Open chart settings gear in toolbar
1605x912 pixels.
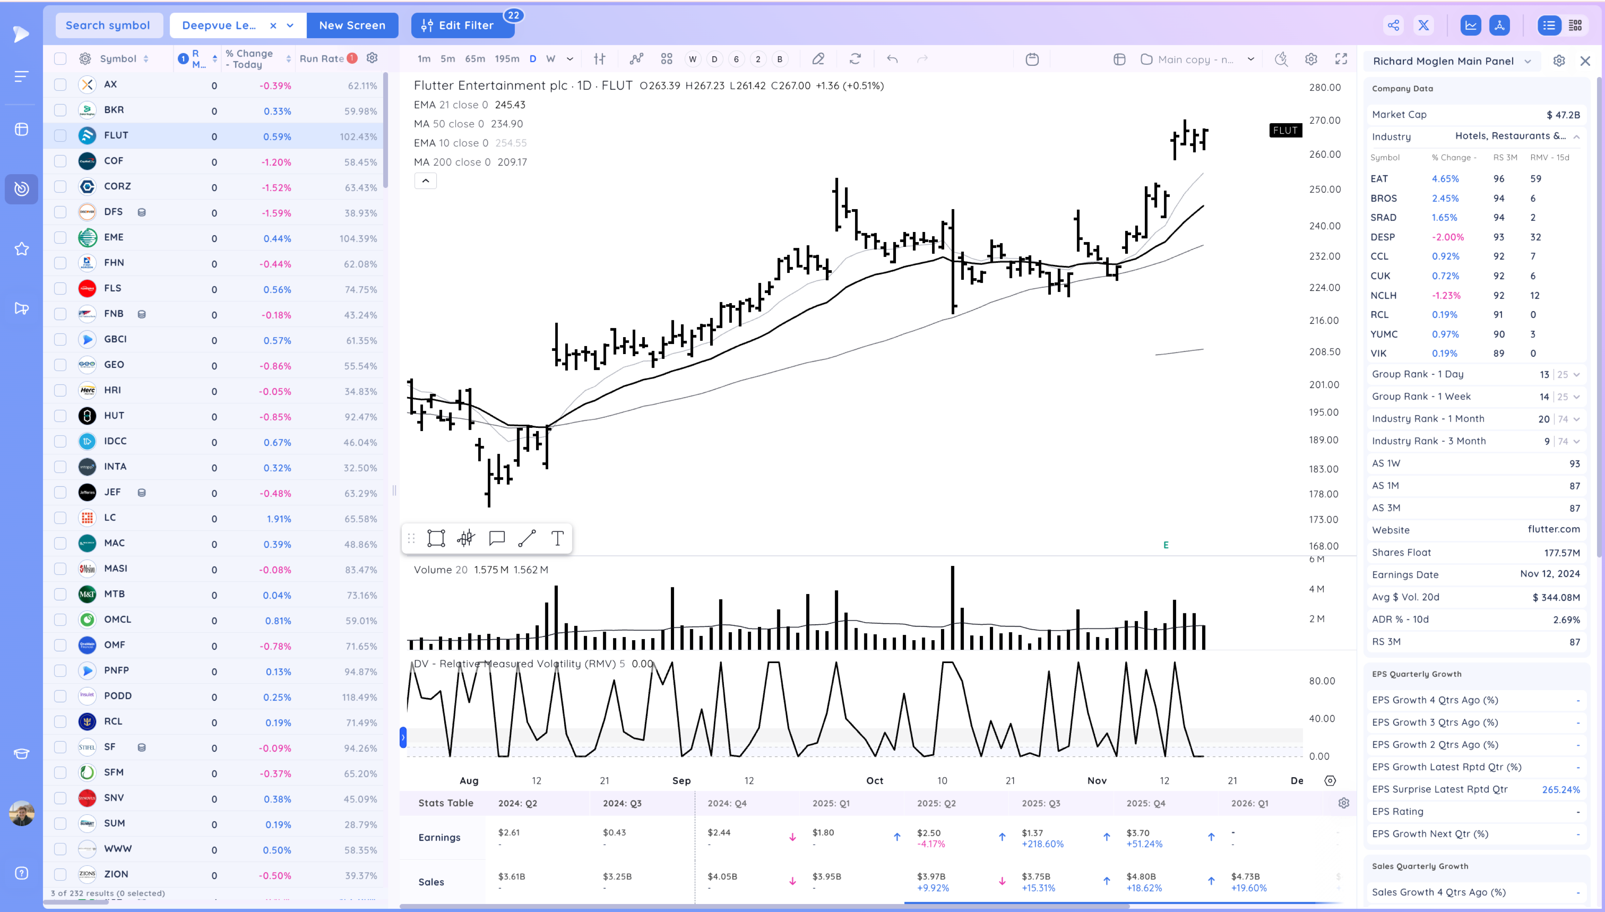[x=1311, y=59]
